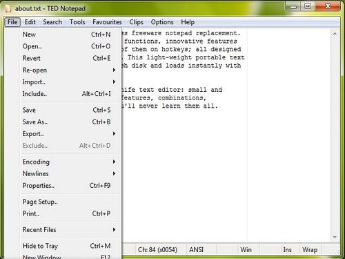Toggle the Wrap status bar indicator

click(310, 250)
